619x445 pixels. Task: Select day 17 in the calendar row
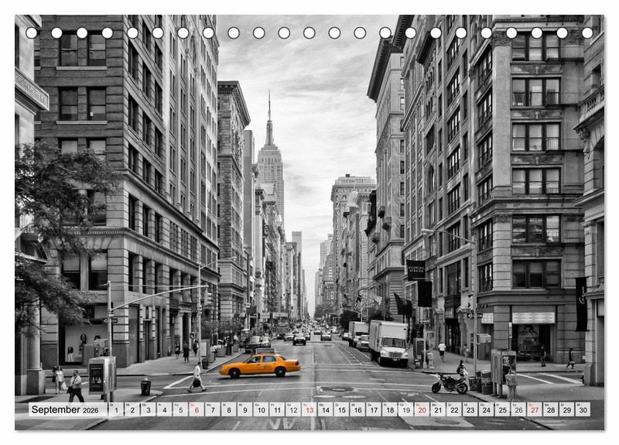[x=373, y=409]
